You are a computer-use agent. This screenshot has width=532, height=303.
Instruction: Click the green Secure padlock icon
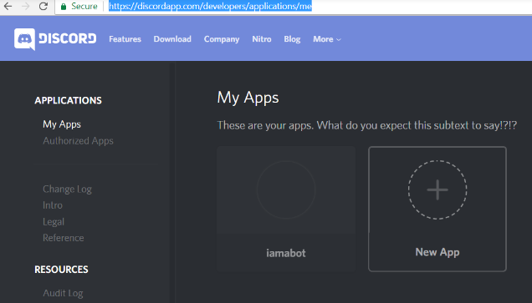tap(64, 7)
